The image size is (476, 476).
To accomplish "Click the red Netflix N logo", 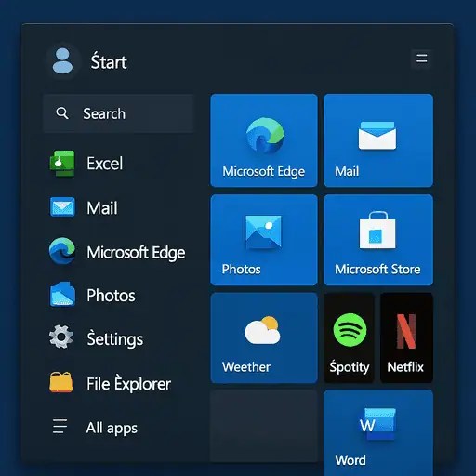I will coord(406,331).
